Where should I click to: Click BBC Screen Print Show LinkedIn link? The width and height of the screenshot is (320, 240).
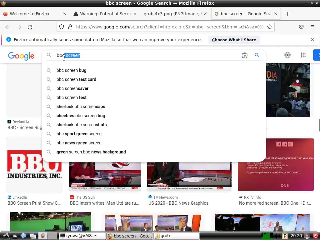34,203
